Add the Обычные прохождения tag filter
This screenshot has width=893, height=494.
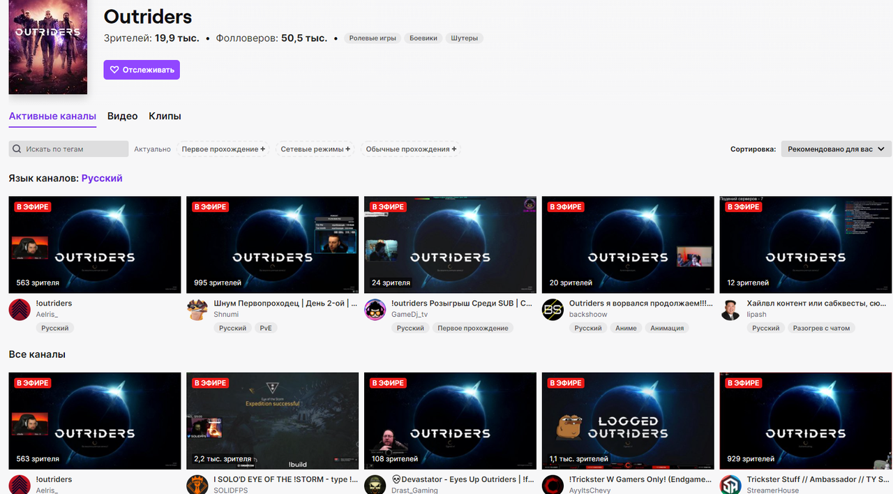tap(411, 149)
